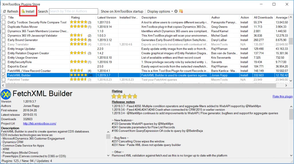Click the FetchXML Builder FXB logo
This screenshot has width=294, height=164.
tap(6, 94)
